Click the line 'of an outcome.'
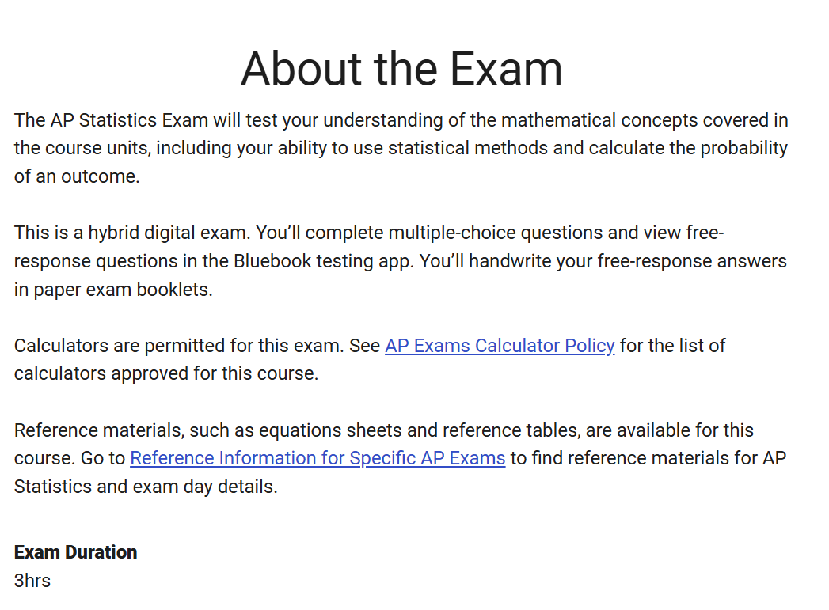 click(77, 176)
